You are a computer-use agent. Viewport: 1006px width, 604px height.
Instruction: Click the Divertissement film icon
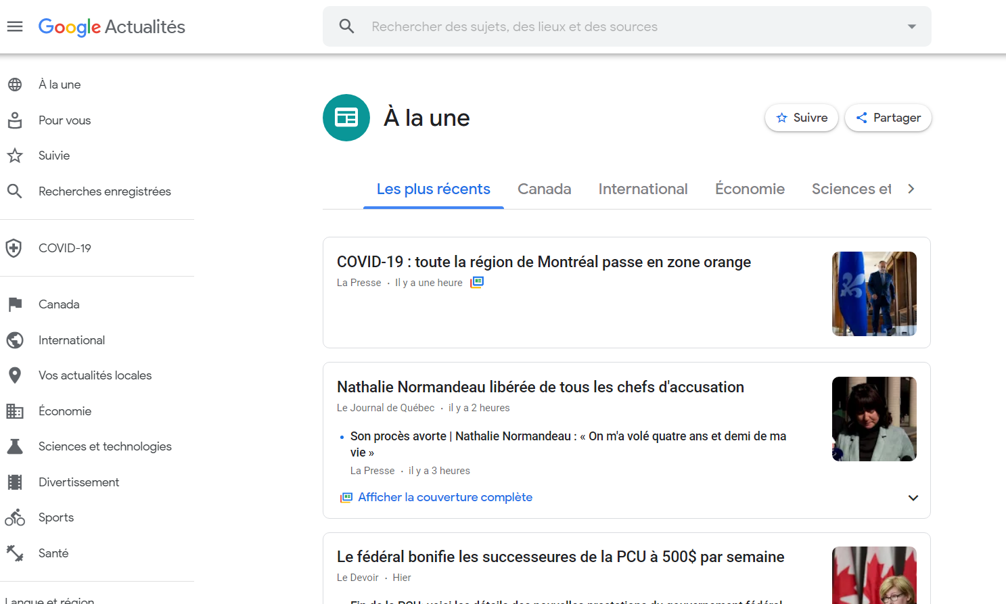(15, 482)
